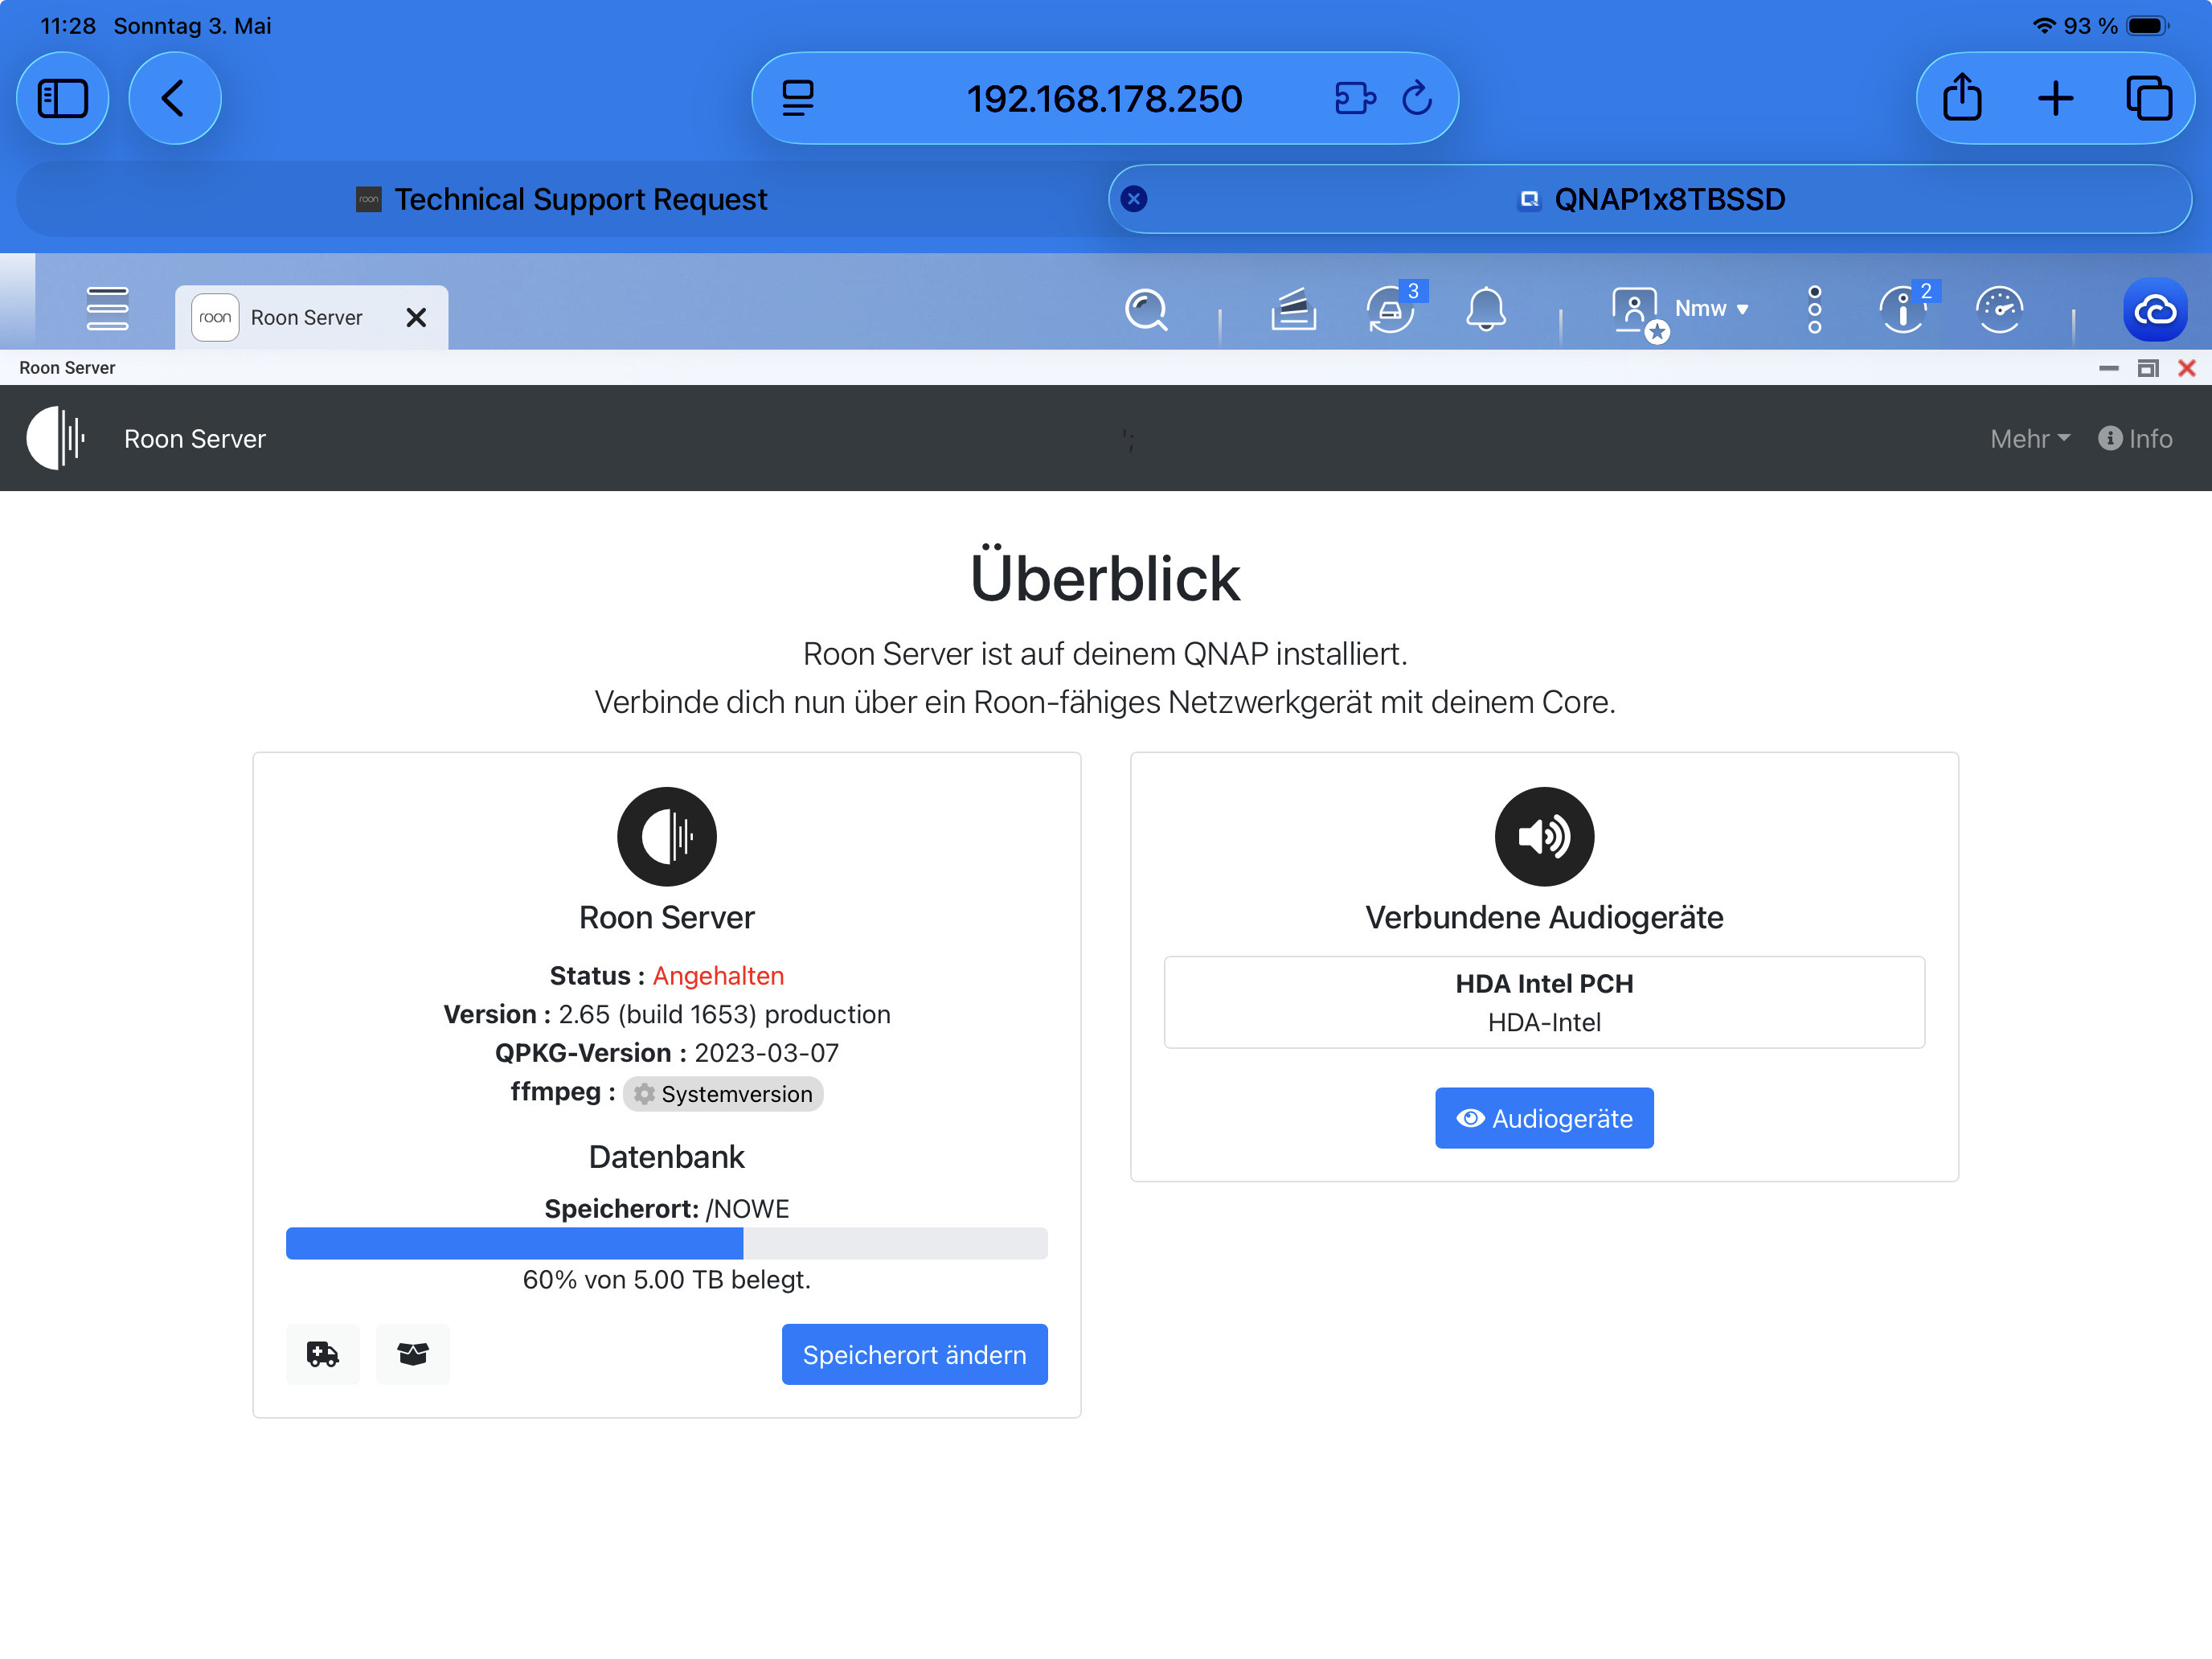Click the Audiogeräte button

pyautogui.click(x=1544, y=1118)
